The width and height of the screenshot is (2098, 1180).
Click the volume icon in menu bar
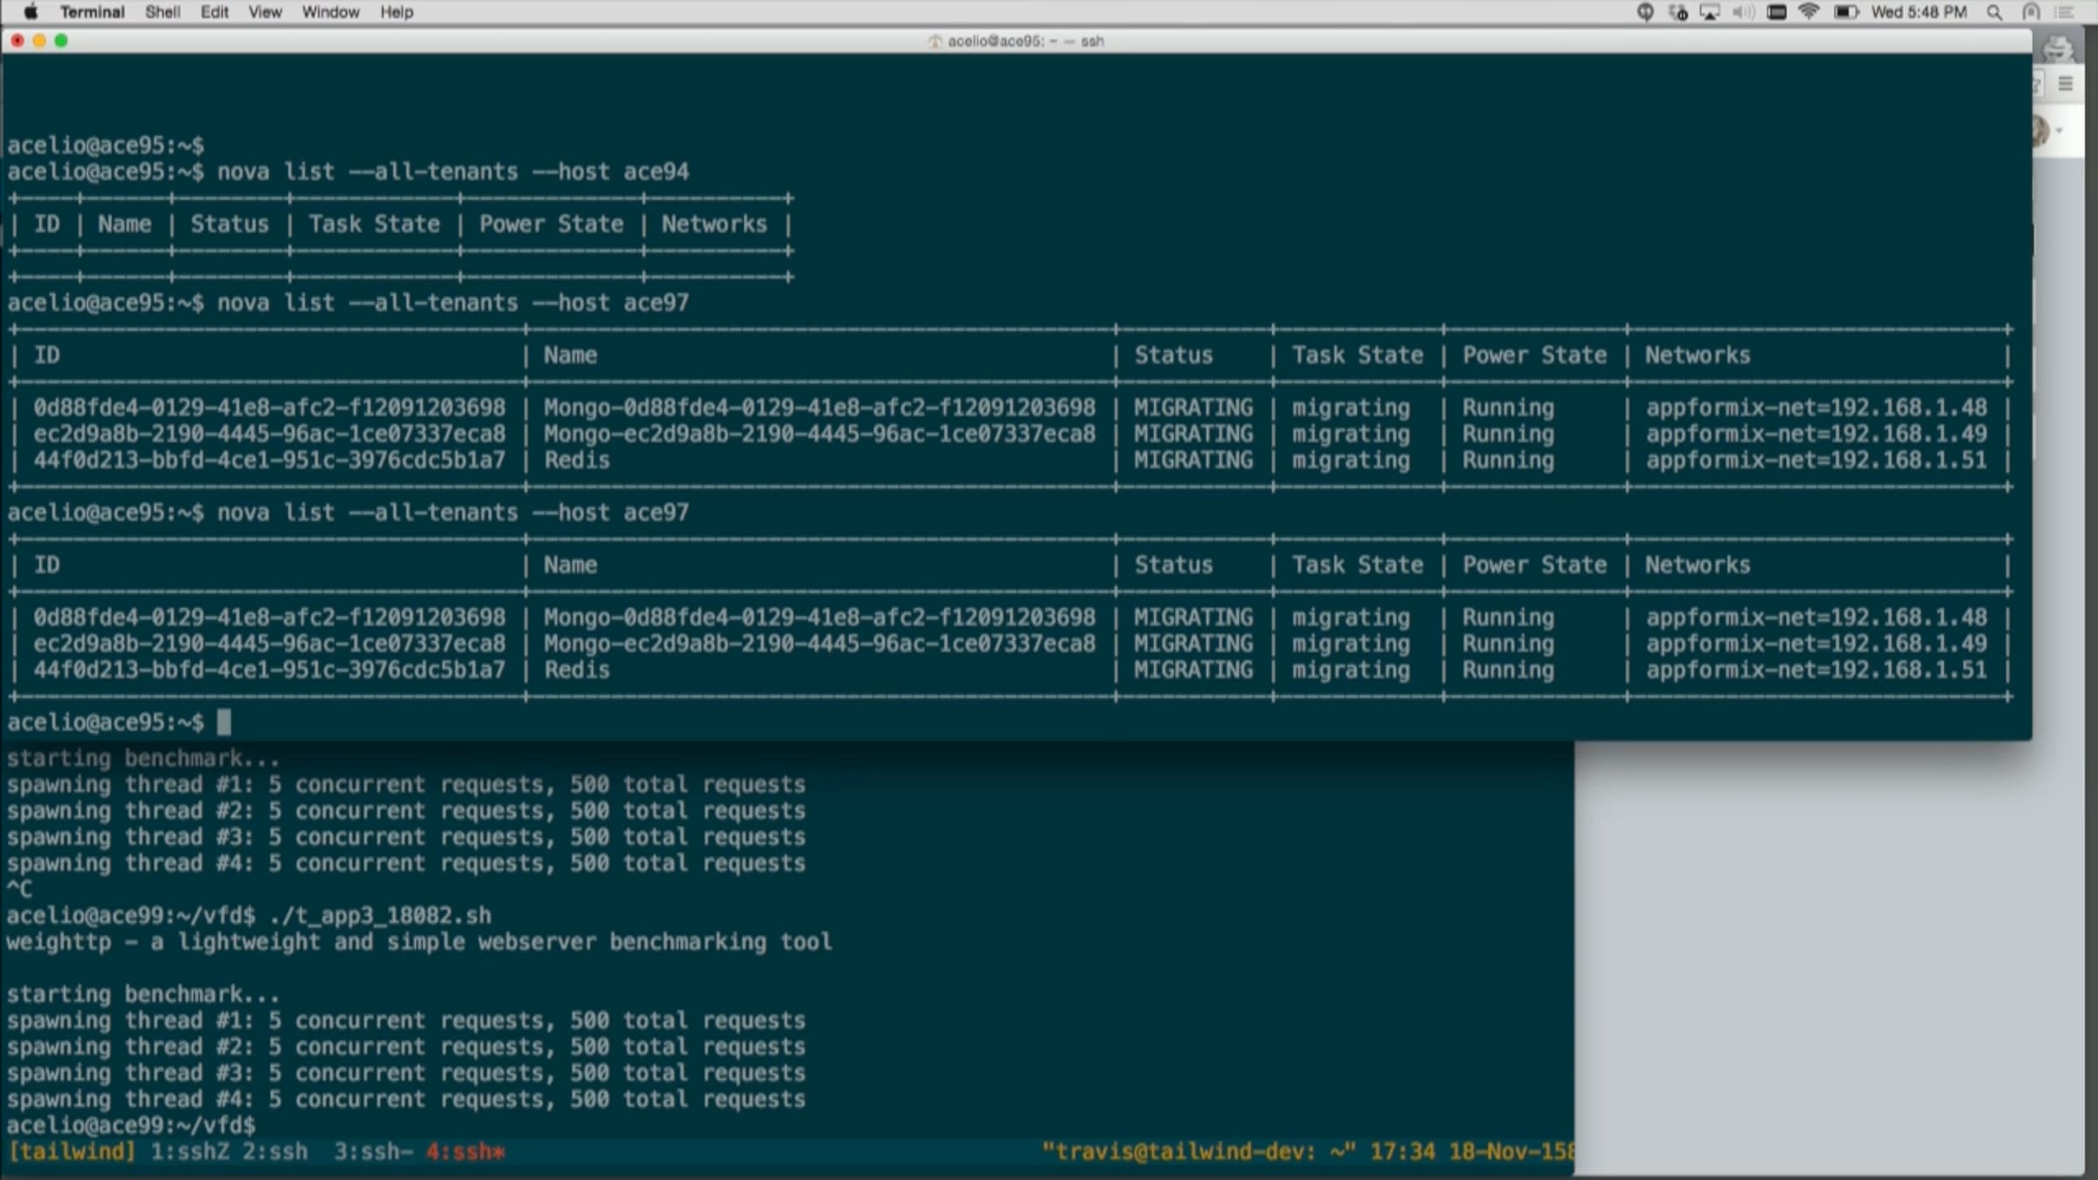tap(1743, 12)
